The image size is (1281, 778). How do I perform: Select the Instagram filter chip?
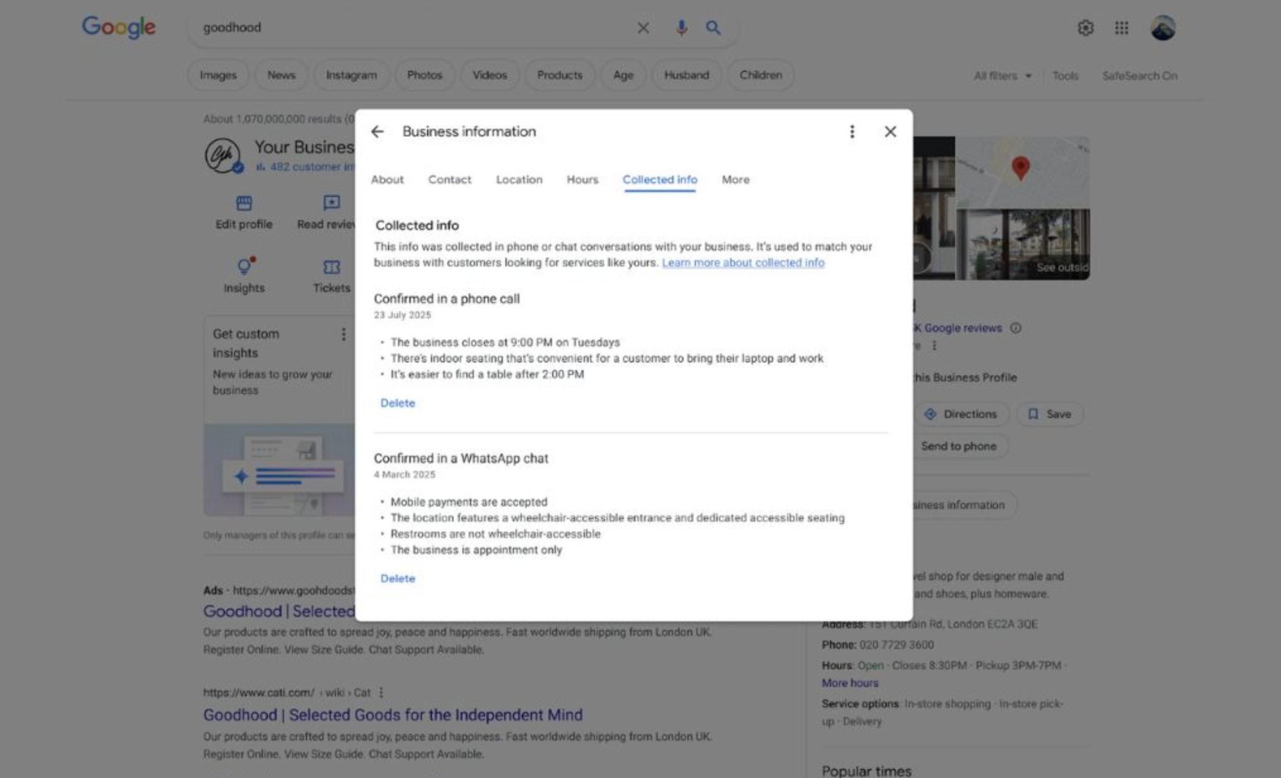(x=351, y=75)
